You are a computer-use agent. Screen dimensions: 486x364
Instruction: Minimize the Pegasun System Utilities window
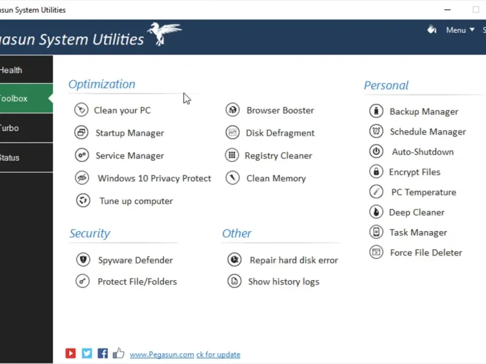pos(447,10)
